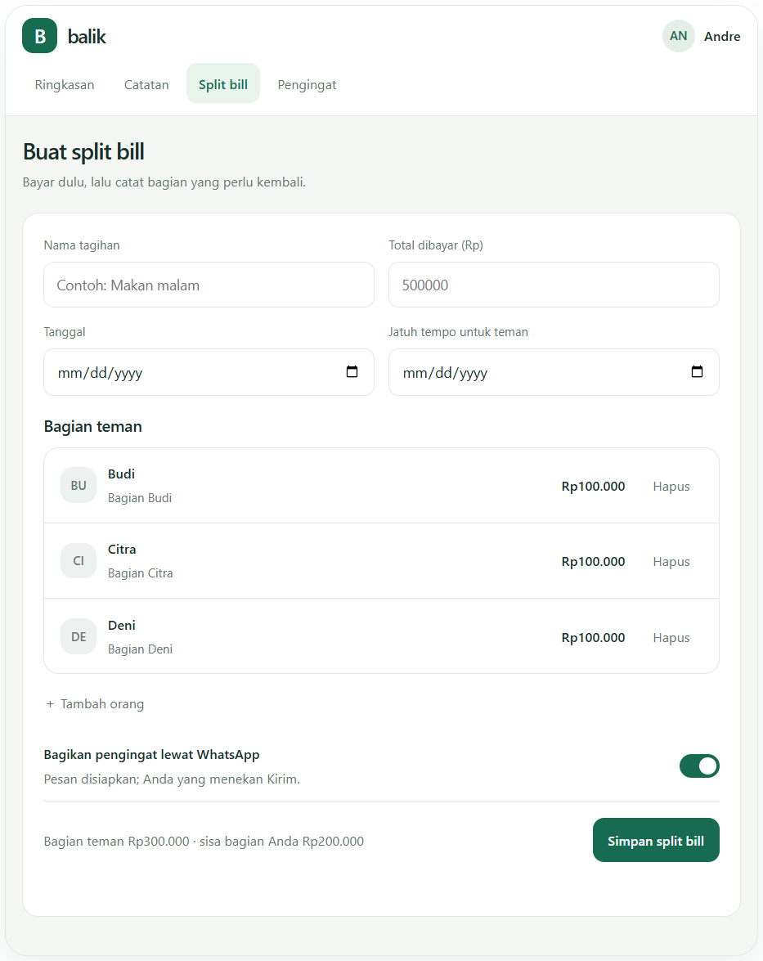Screen dimensions: 763x961
Task: Click Budi's BU avatar badge
Action: pyautogui.click(x=79, y=485)
